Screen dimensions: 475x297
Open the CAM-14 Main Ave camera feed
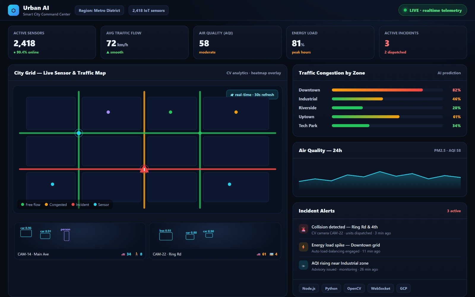[80, 241]
